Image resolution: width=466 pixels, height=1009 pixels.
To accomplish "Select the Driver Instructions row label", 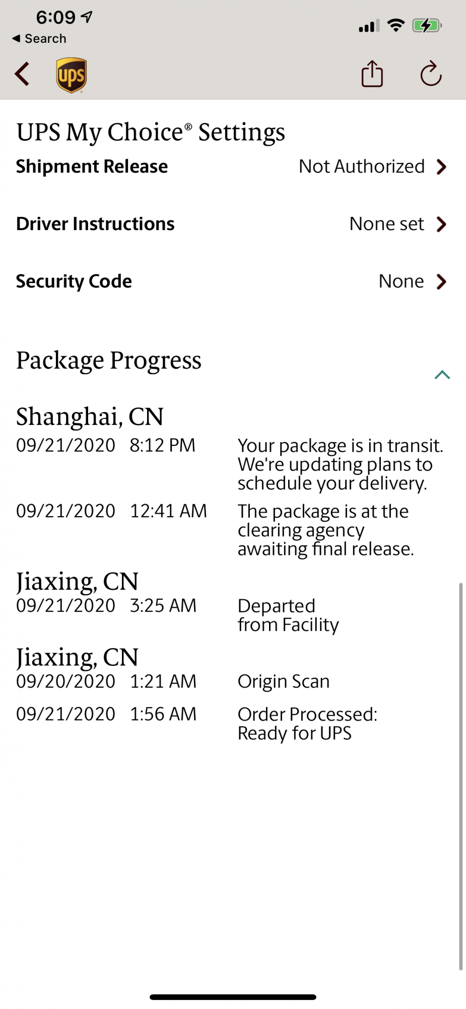I will coord(95,224).
